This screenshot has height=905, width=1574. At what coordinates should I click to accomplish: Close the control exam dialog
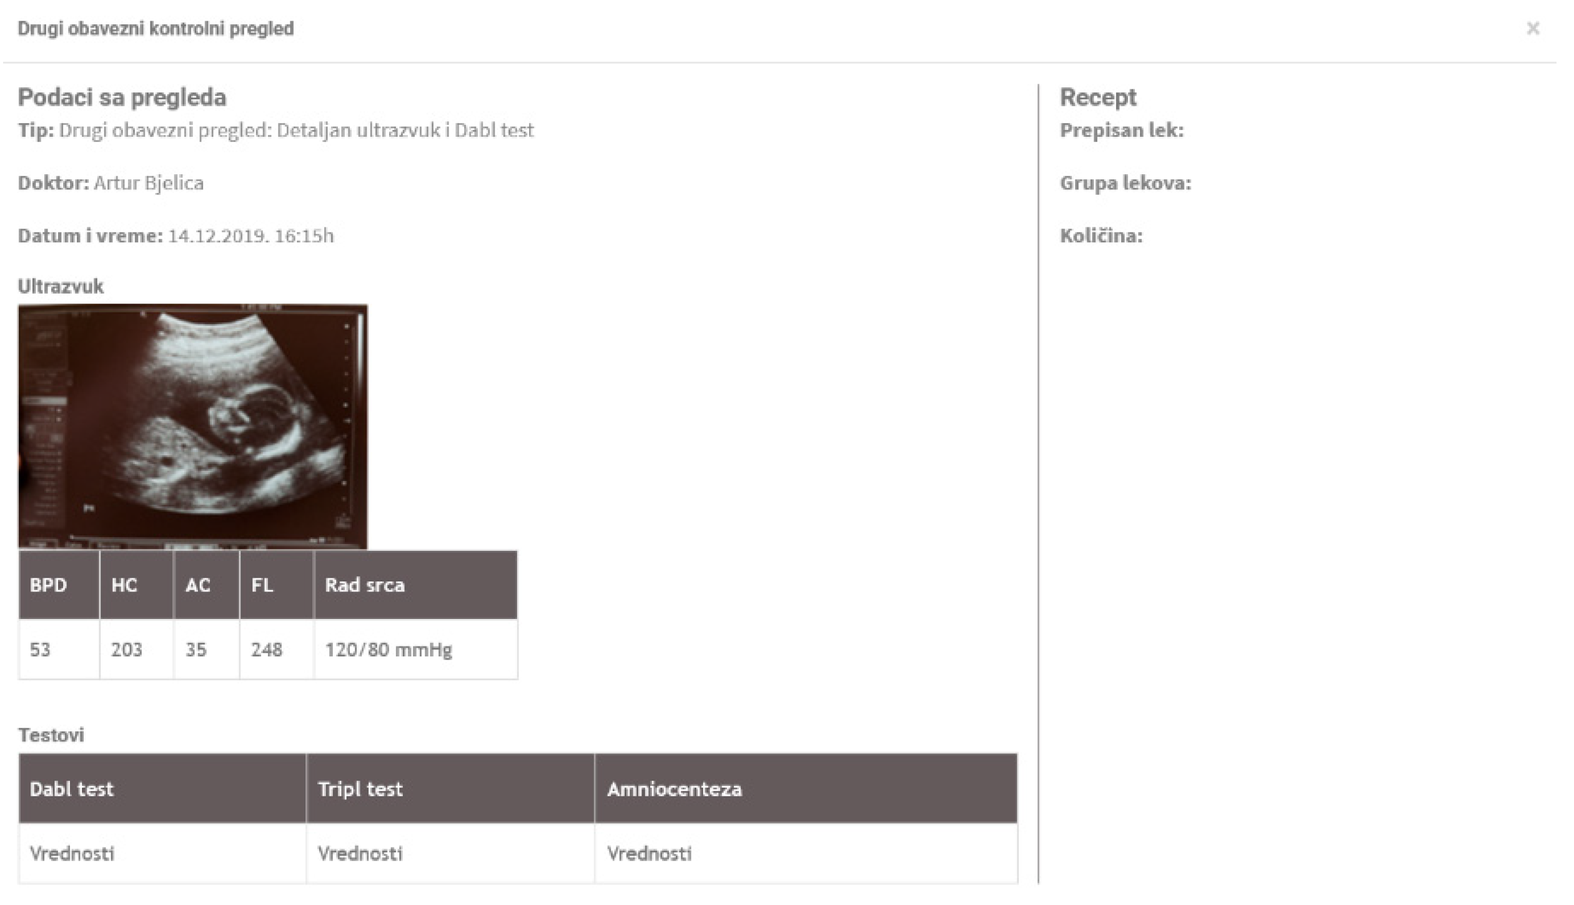click(1532, 29)
